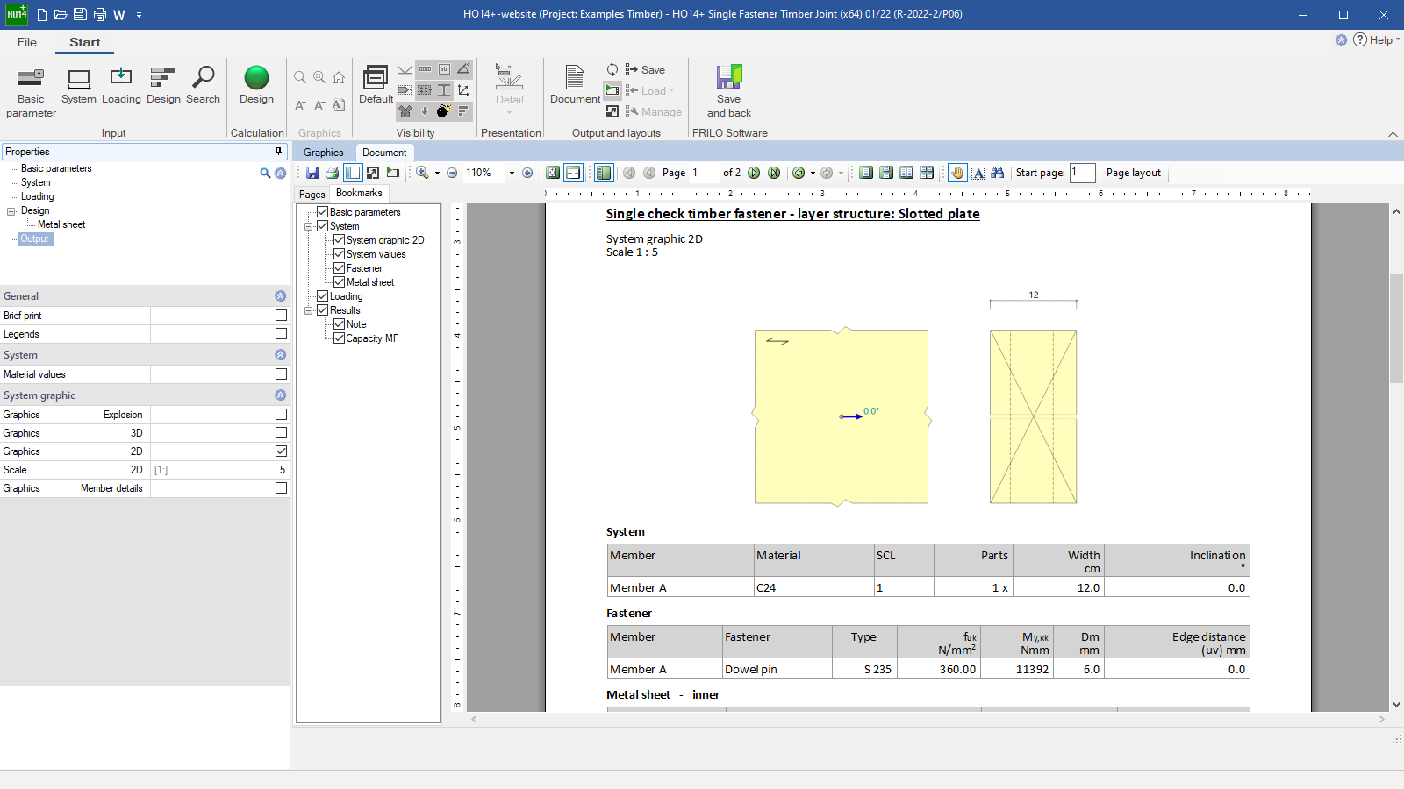Enable Material values checkbox
The width and height of the screenshot is (1404, 789).
tap(281, 374)
